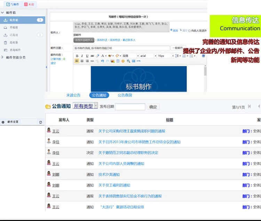261x221 pixels.
Task: Enable the 向此人发送外 checkbox
Action: (x=190, y=31)
